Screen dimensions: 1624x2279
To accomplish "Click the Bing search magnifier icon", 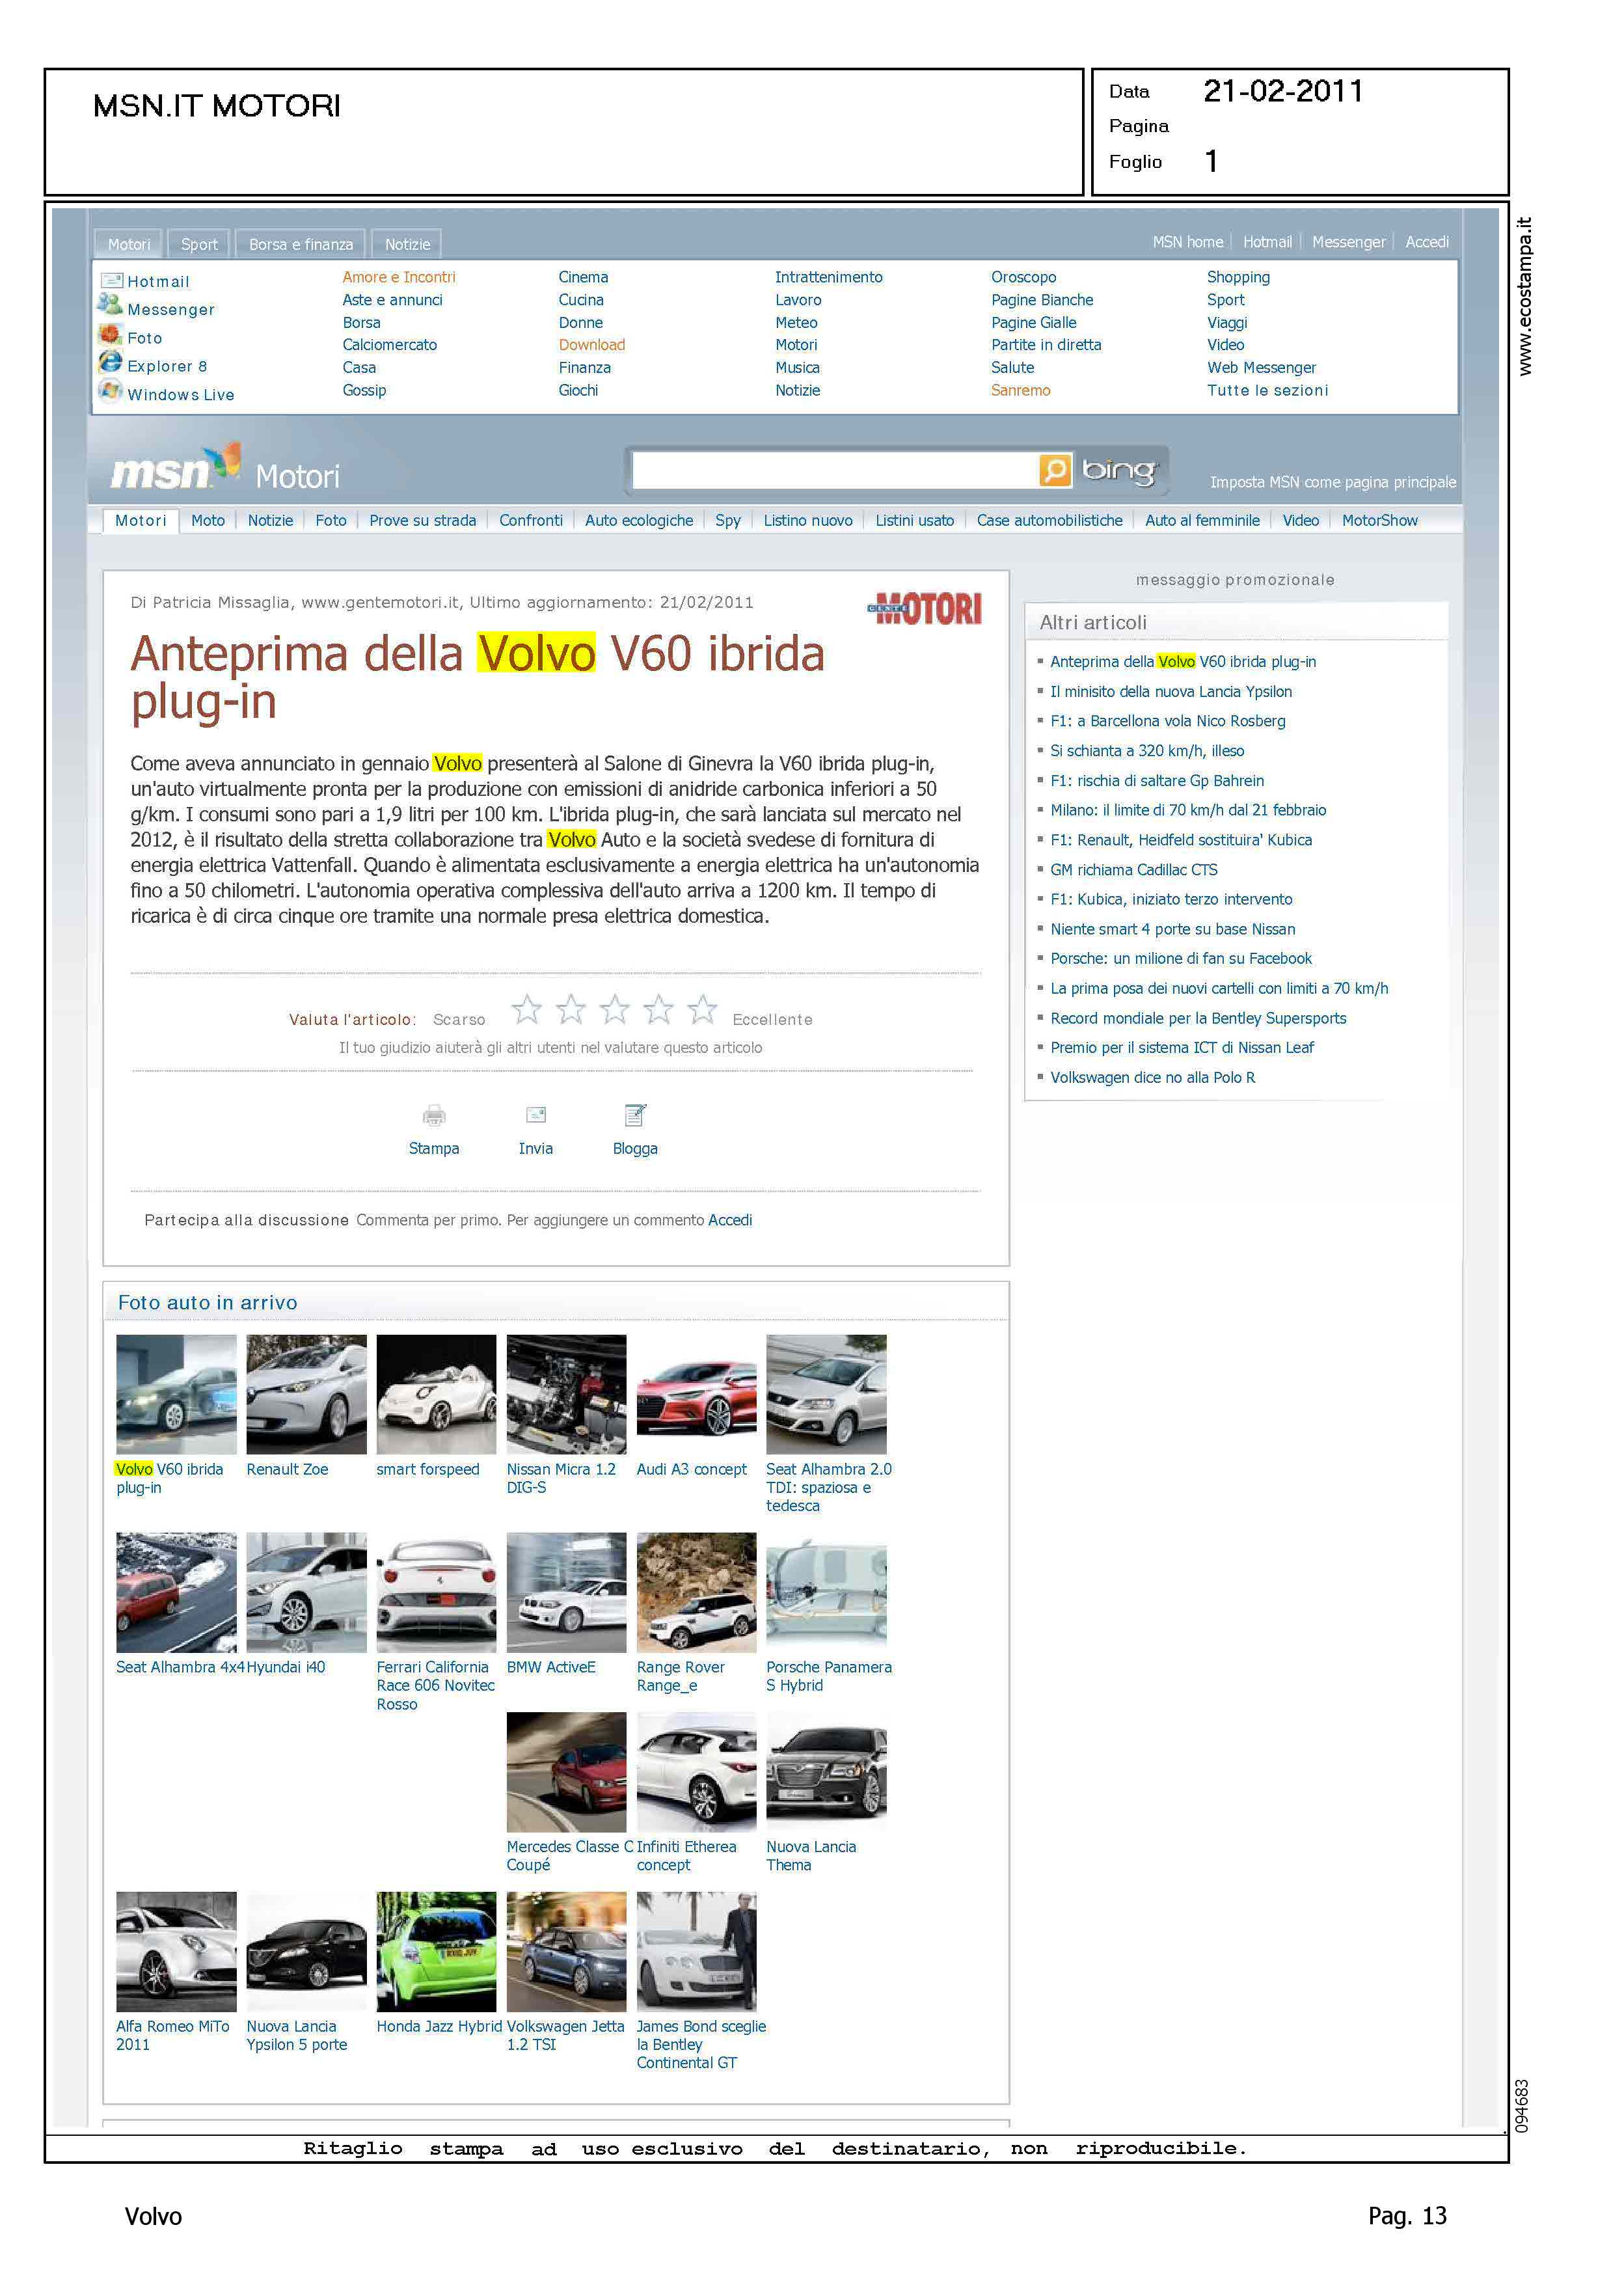I will tap(1055, 470).
